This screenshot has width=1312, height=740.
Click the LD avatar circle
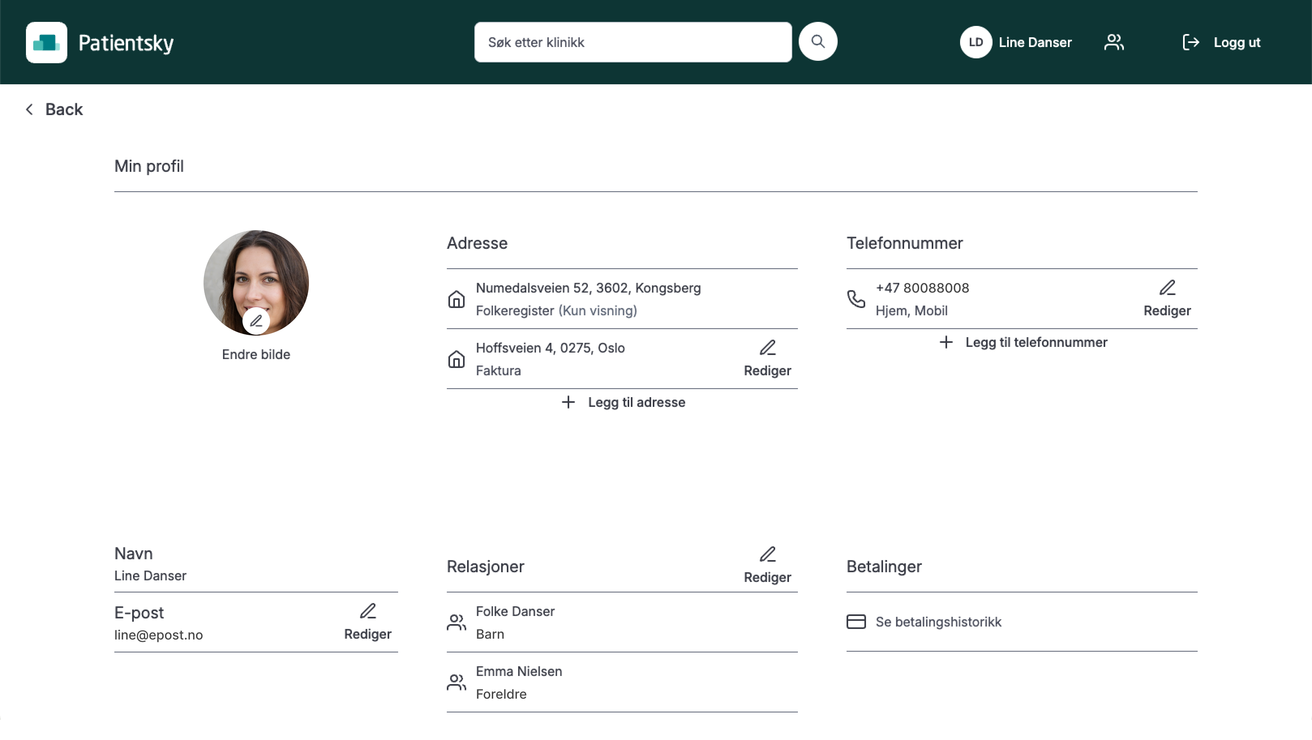tap(975, 42)
